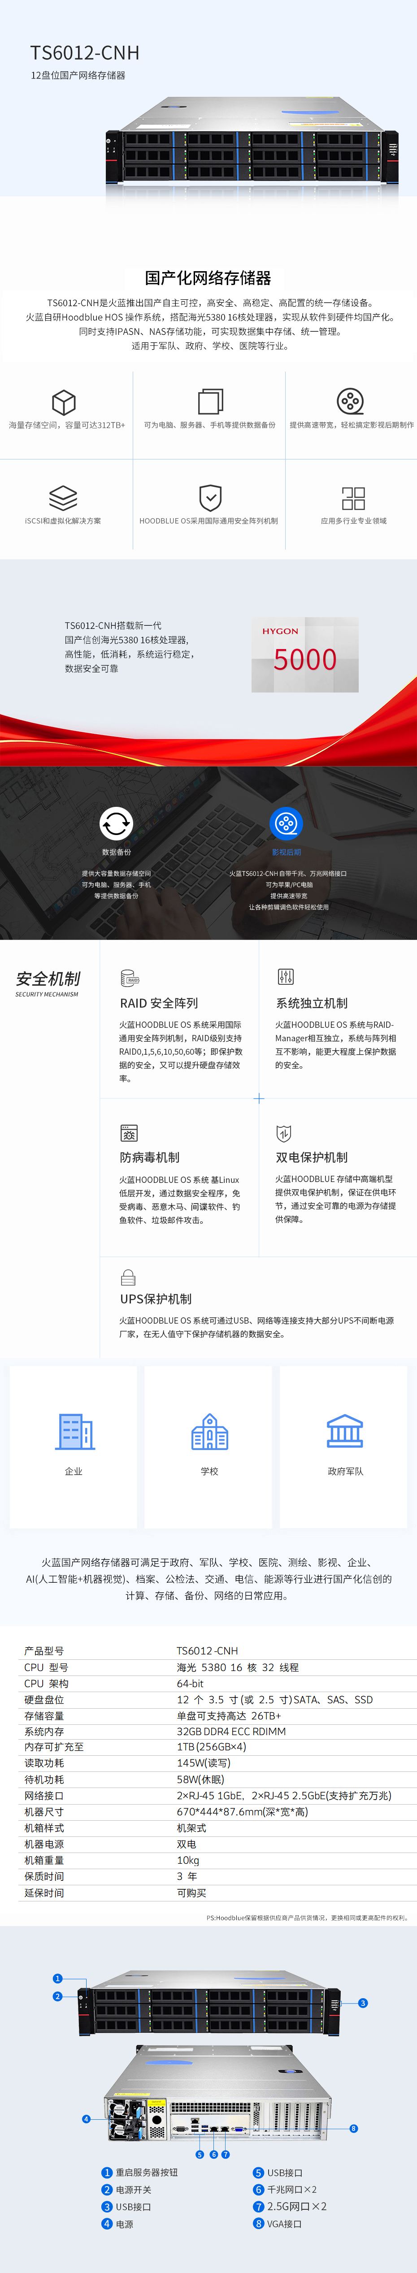
Task: Click the 网络接口 row label
Action: click(44, 1796)
